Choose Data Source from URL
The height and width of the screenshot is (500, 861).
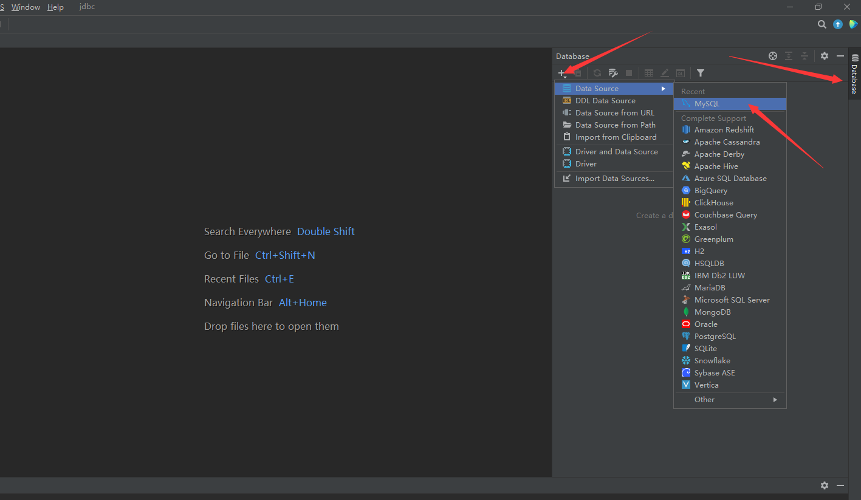point(614,113)
